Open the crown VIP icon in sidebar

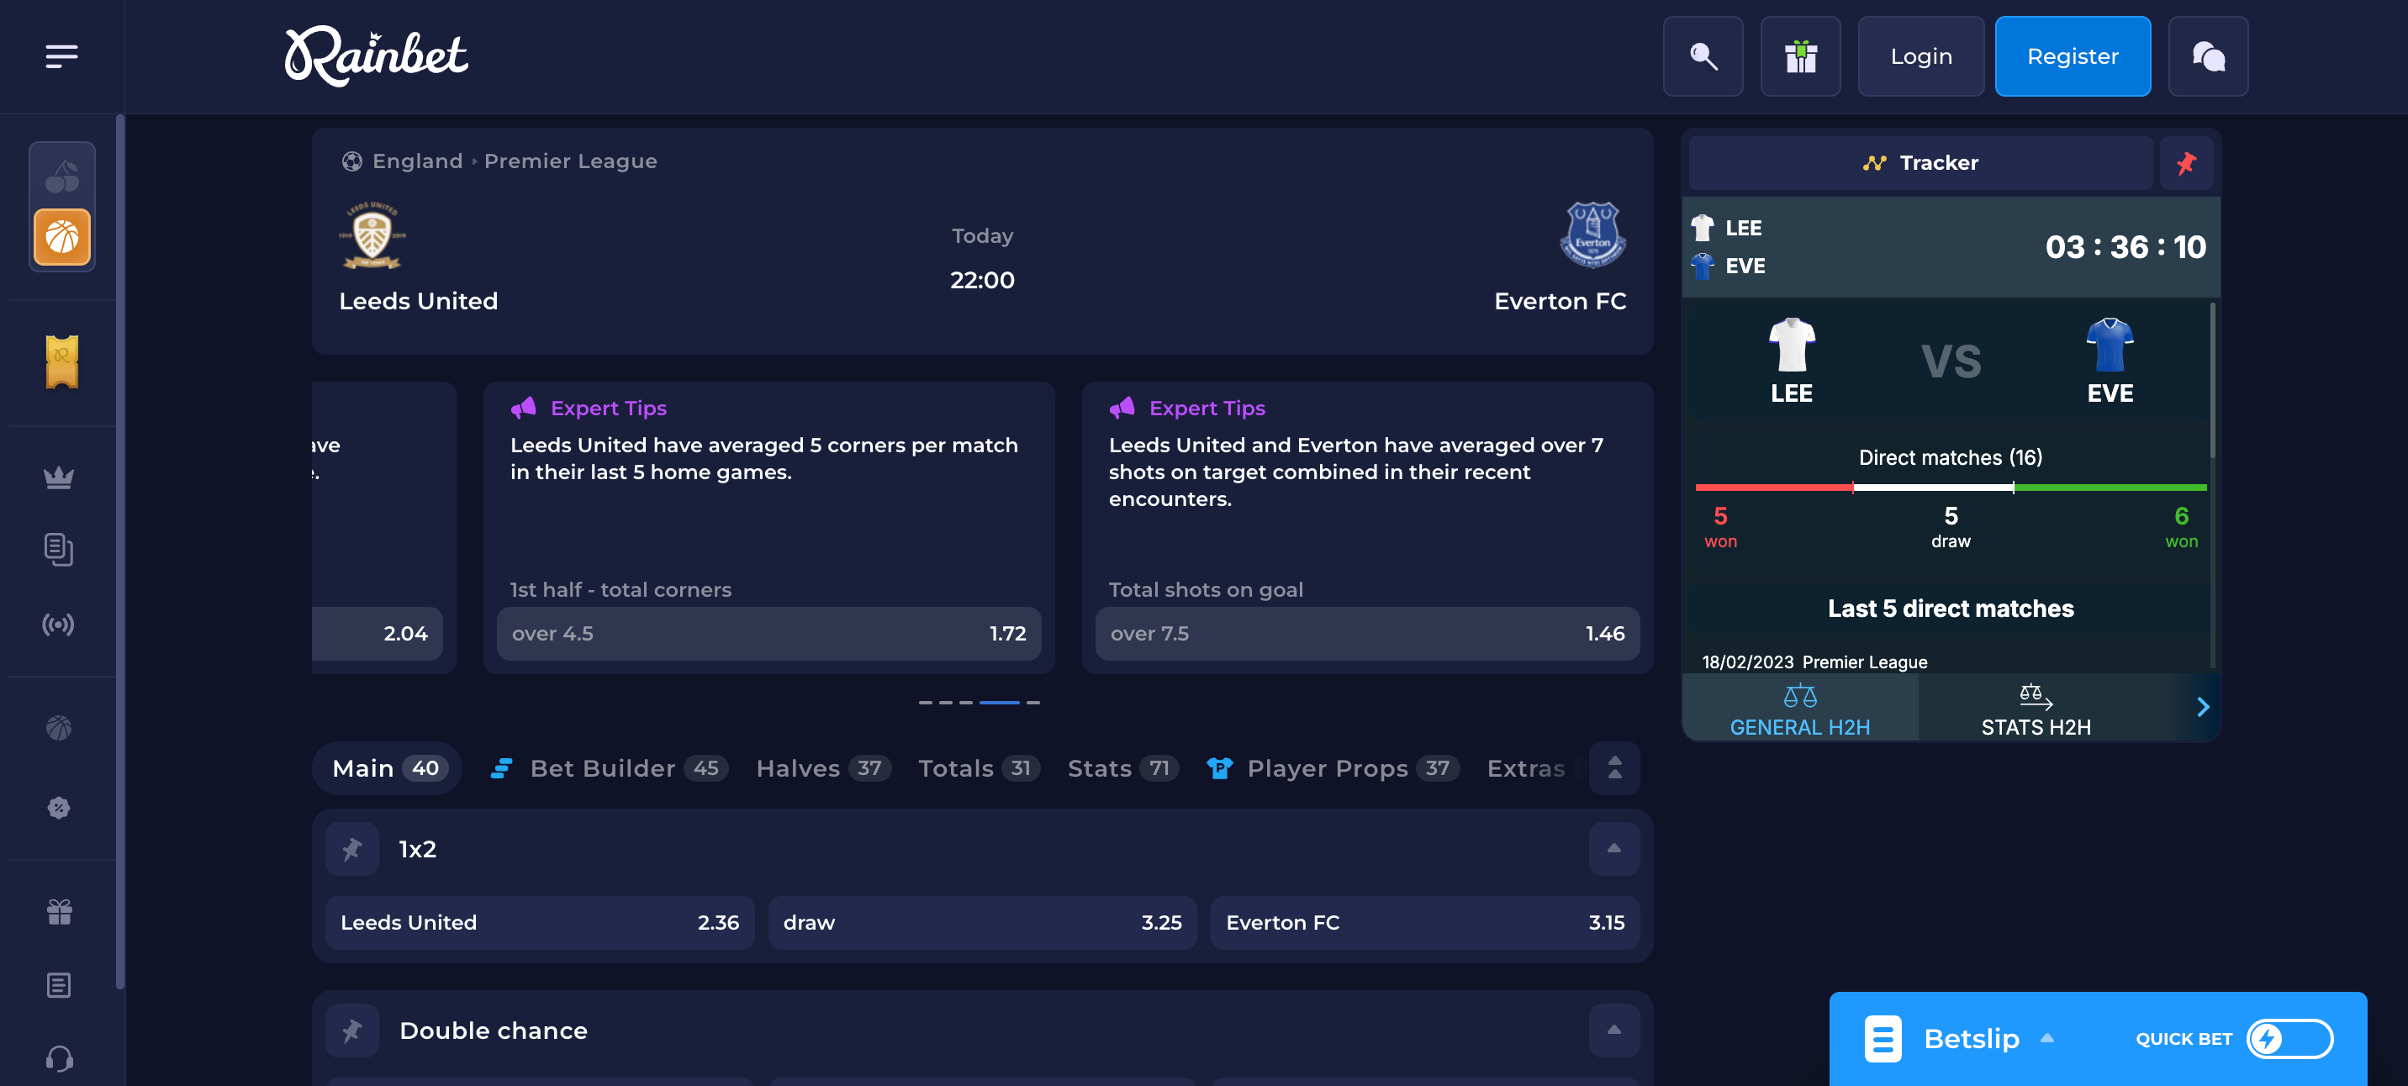[59, 477]
